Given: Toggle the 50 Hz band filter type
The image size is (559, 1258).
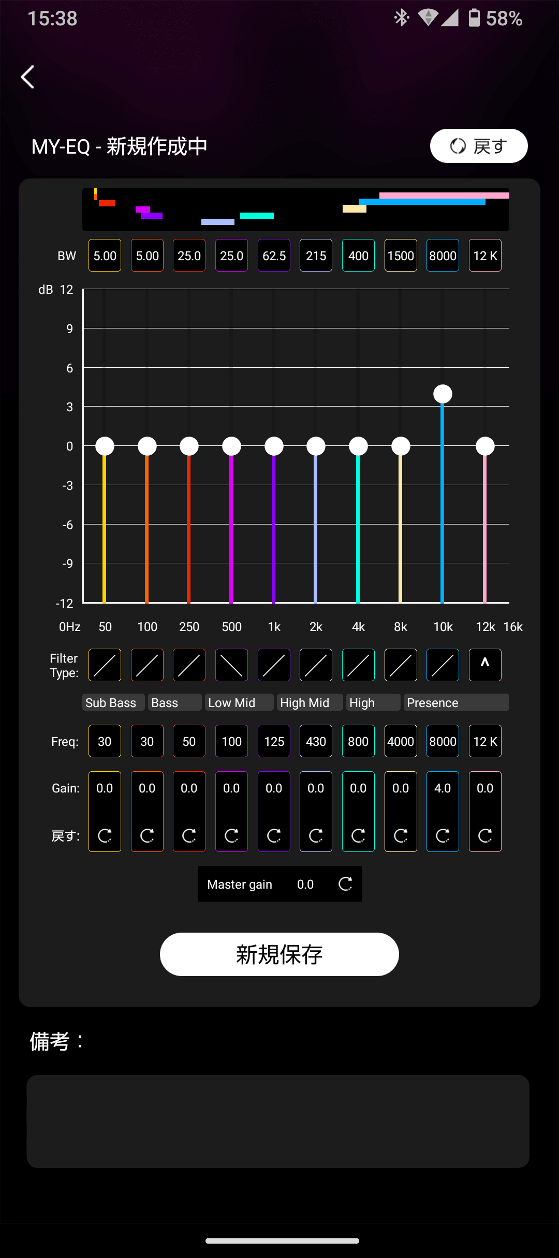Looking at the screenshot, I should (x=105, y=665).
